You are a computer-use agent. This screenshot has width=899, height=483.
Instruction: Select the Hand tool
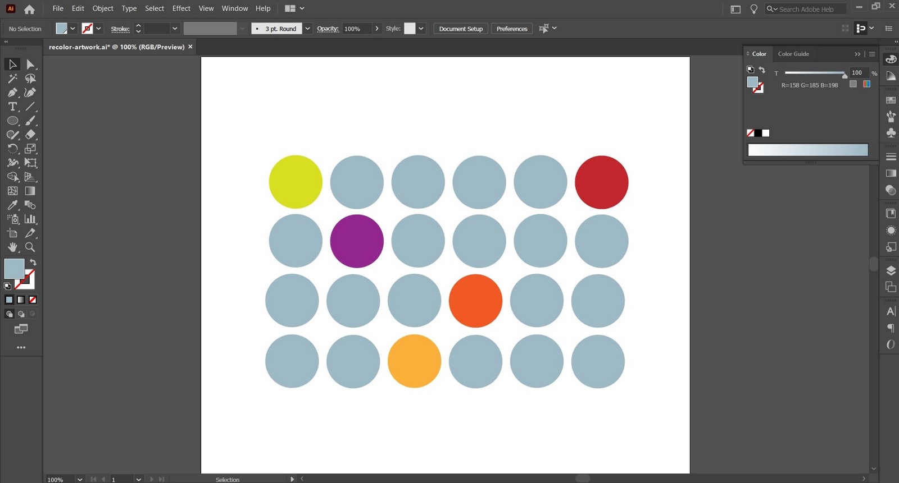point(12,247)
